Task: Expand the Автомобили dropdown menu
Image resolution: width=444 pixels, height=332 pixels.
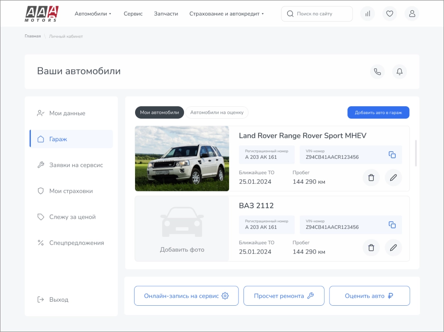Action: 93,13
